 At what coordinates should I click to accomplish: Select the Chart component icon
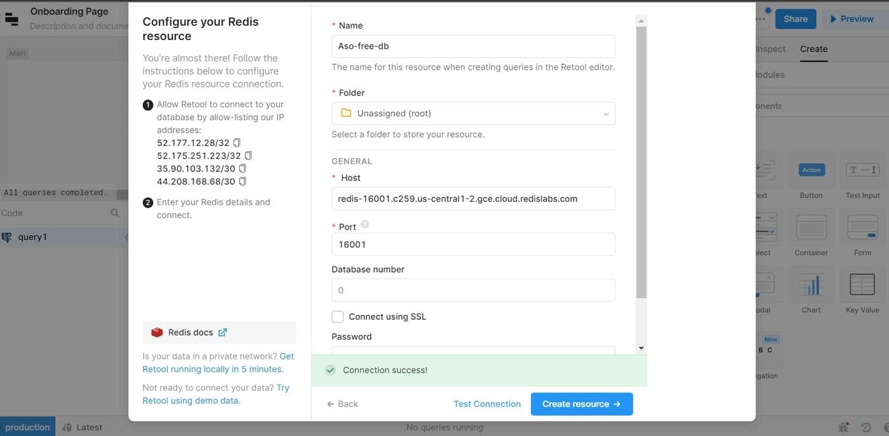tap(811, 286)
